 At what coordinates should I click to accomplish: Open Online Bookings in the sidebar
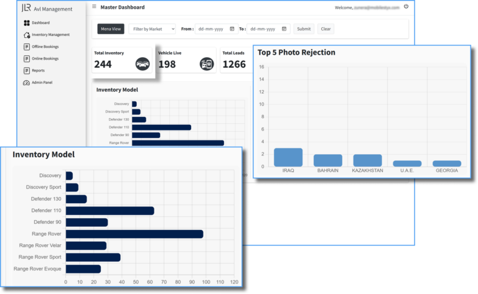coord(45,58)
